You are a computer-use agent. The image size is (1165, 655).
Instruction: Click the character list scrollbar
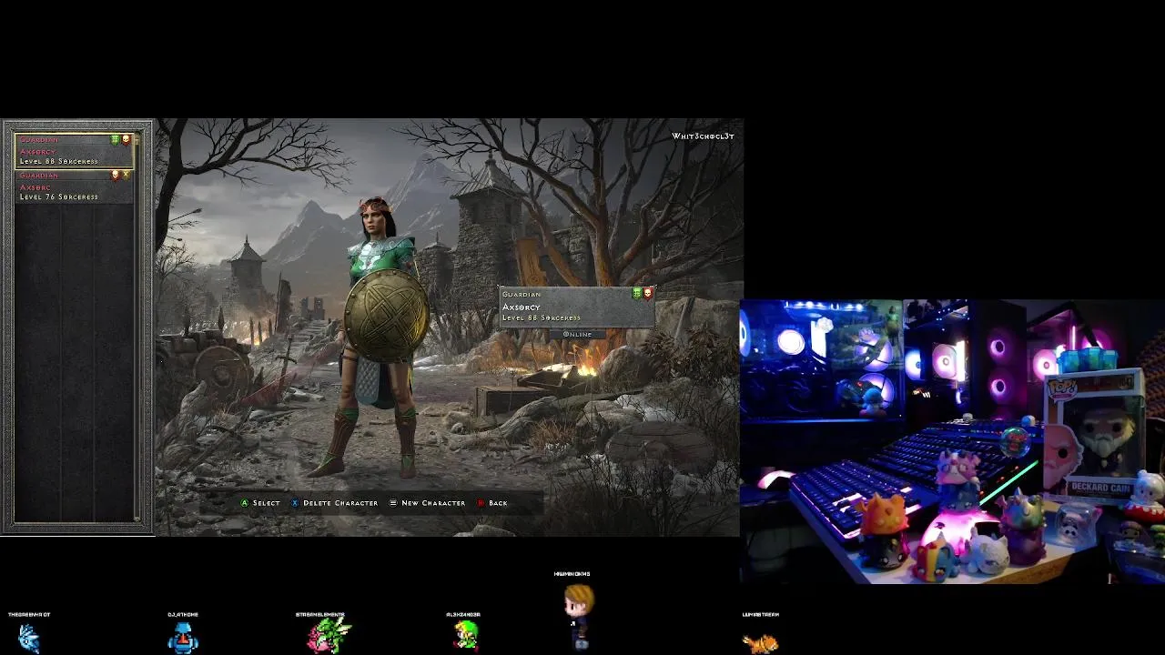[137, 327]
